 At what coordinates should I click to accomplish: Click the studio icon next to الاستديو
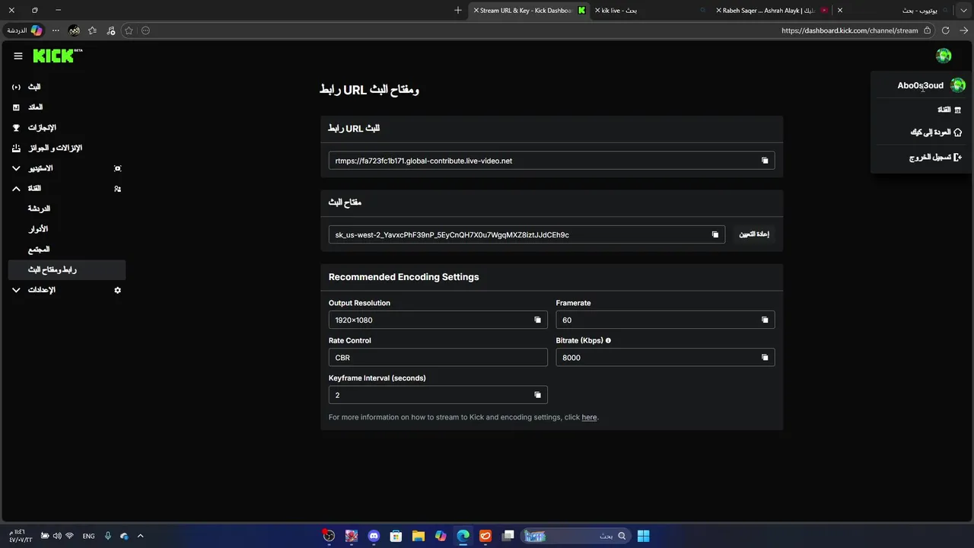117,168
